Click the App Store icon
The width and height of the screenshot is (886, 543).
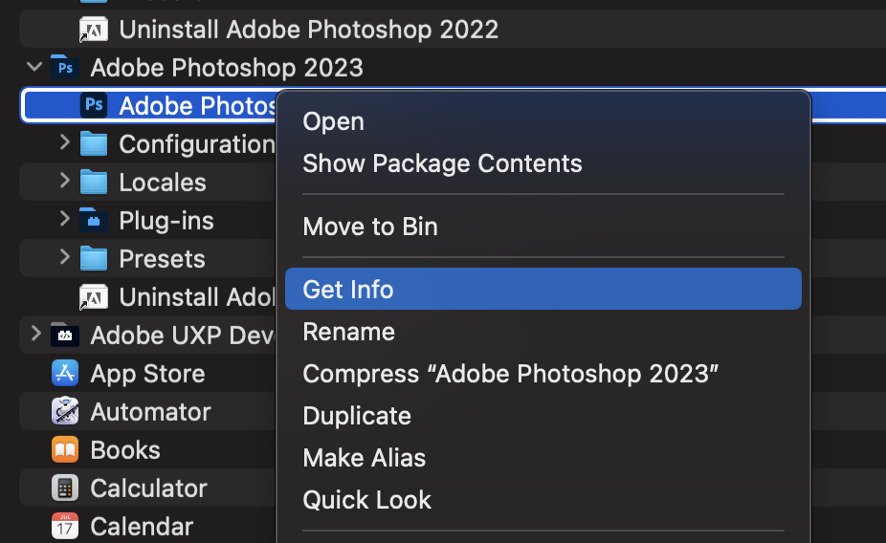pyautogui.click(x=65, y=373)
